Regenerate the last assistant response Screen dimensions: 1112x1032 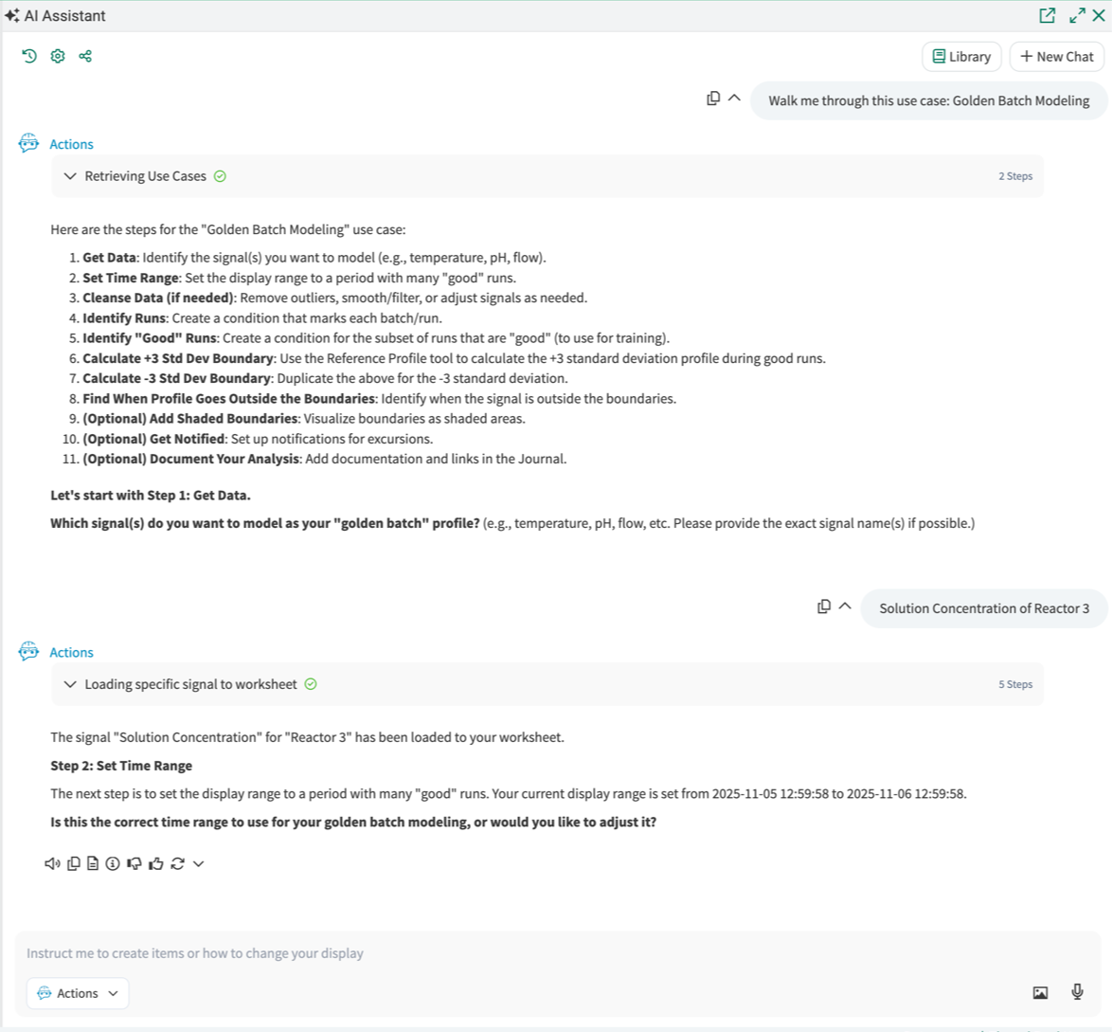click(x=177, y=863)
